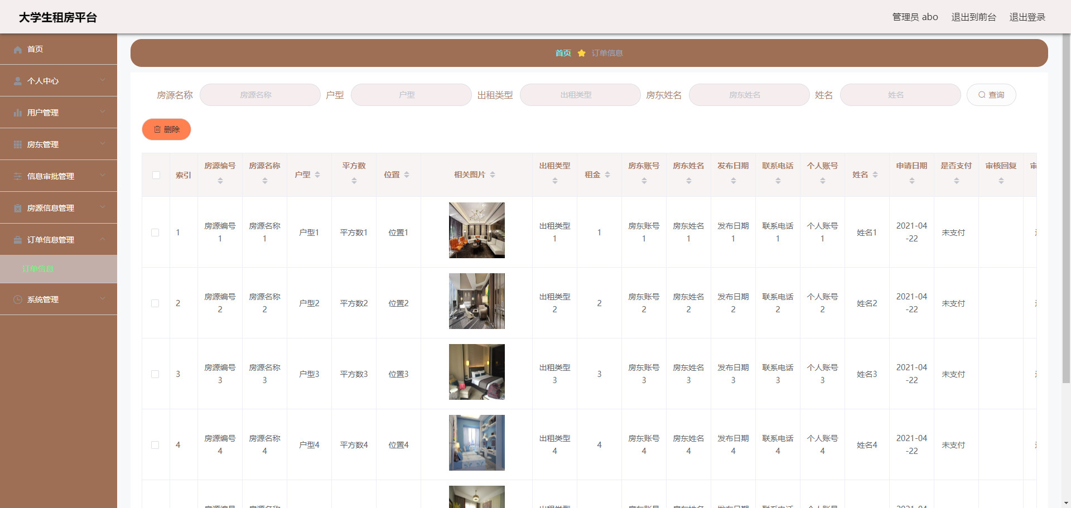Check the row 1 checkbox
1071x508 pixels.
[155, 233]
